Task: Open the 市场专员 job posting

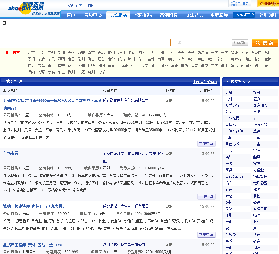Action: pyautogui.click(x=11, y=153)
